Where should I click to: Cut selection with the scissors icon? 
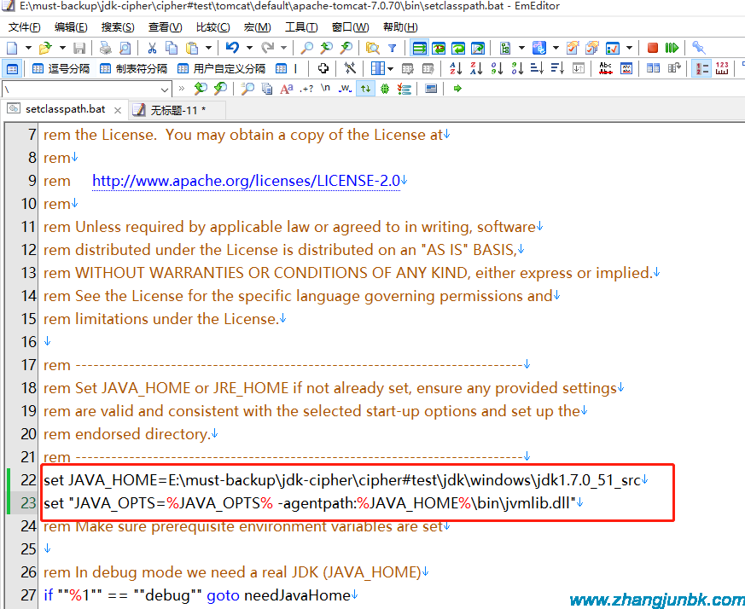152,48
